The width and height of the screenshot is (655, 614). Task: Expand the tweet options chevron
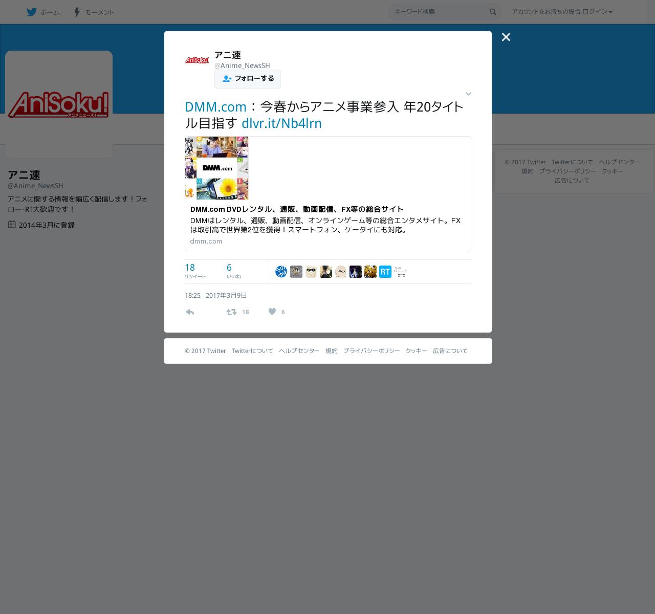(x=468, y=94)
